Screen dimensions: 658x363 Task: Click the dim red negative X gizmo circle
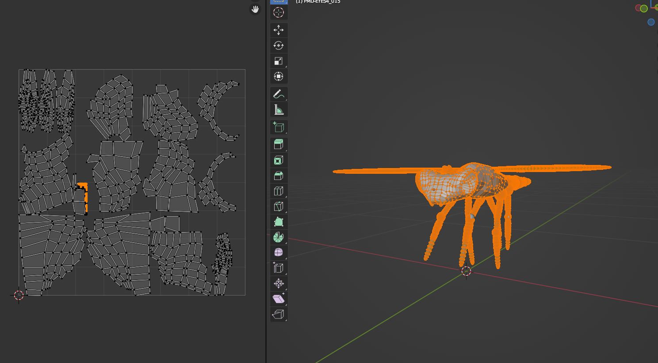[x=638, y=7]
